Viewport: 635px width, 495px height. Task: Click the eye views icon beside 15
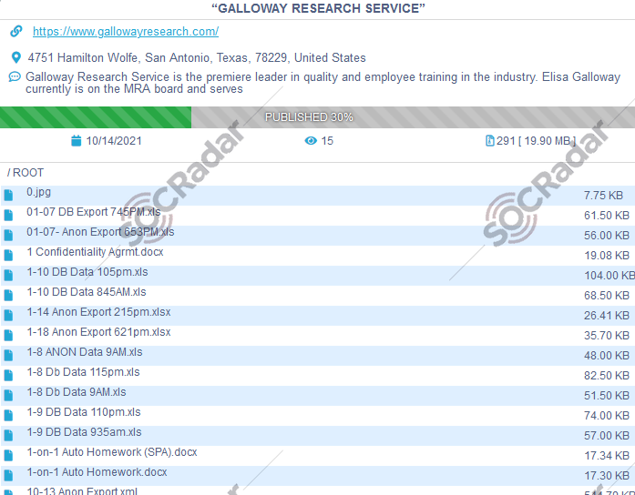311,141
